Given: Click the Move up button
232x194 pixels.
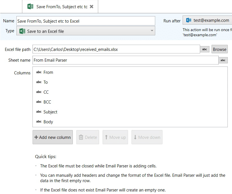Looking at the screenshot, I should pos(115,137).
